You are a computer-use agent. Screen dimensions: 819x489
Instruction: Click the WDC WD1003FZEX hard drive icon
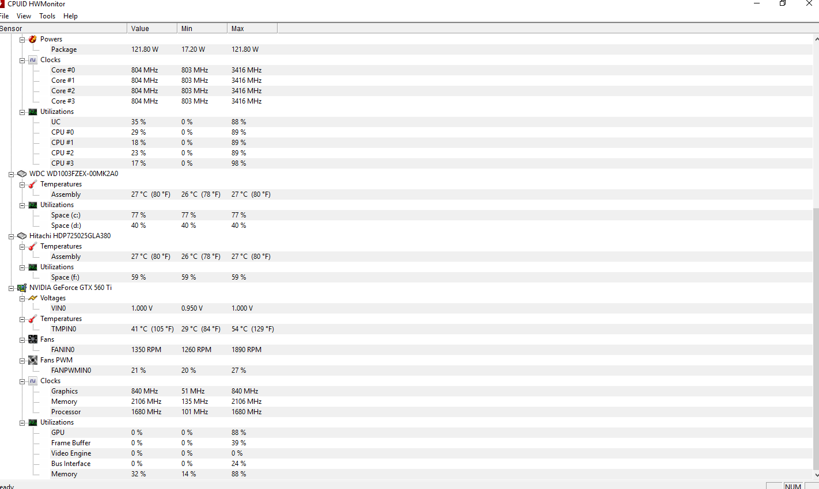pyautogui.click(x=22, y=174)
